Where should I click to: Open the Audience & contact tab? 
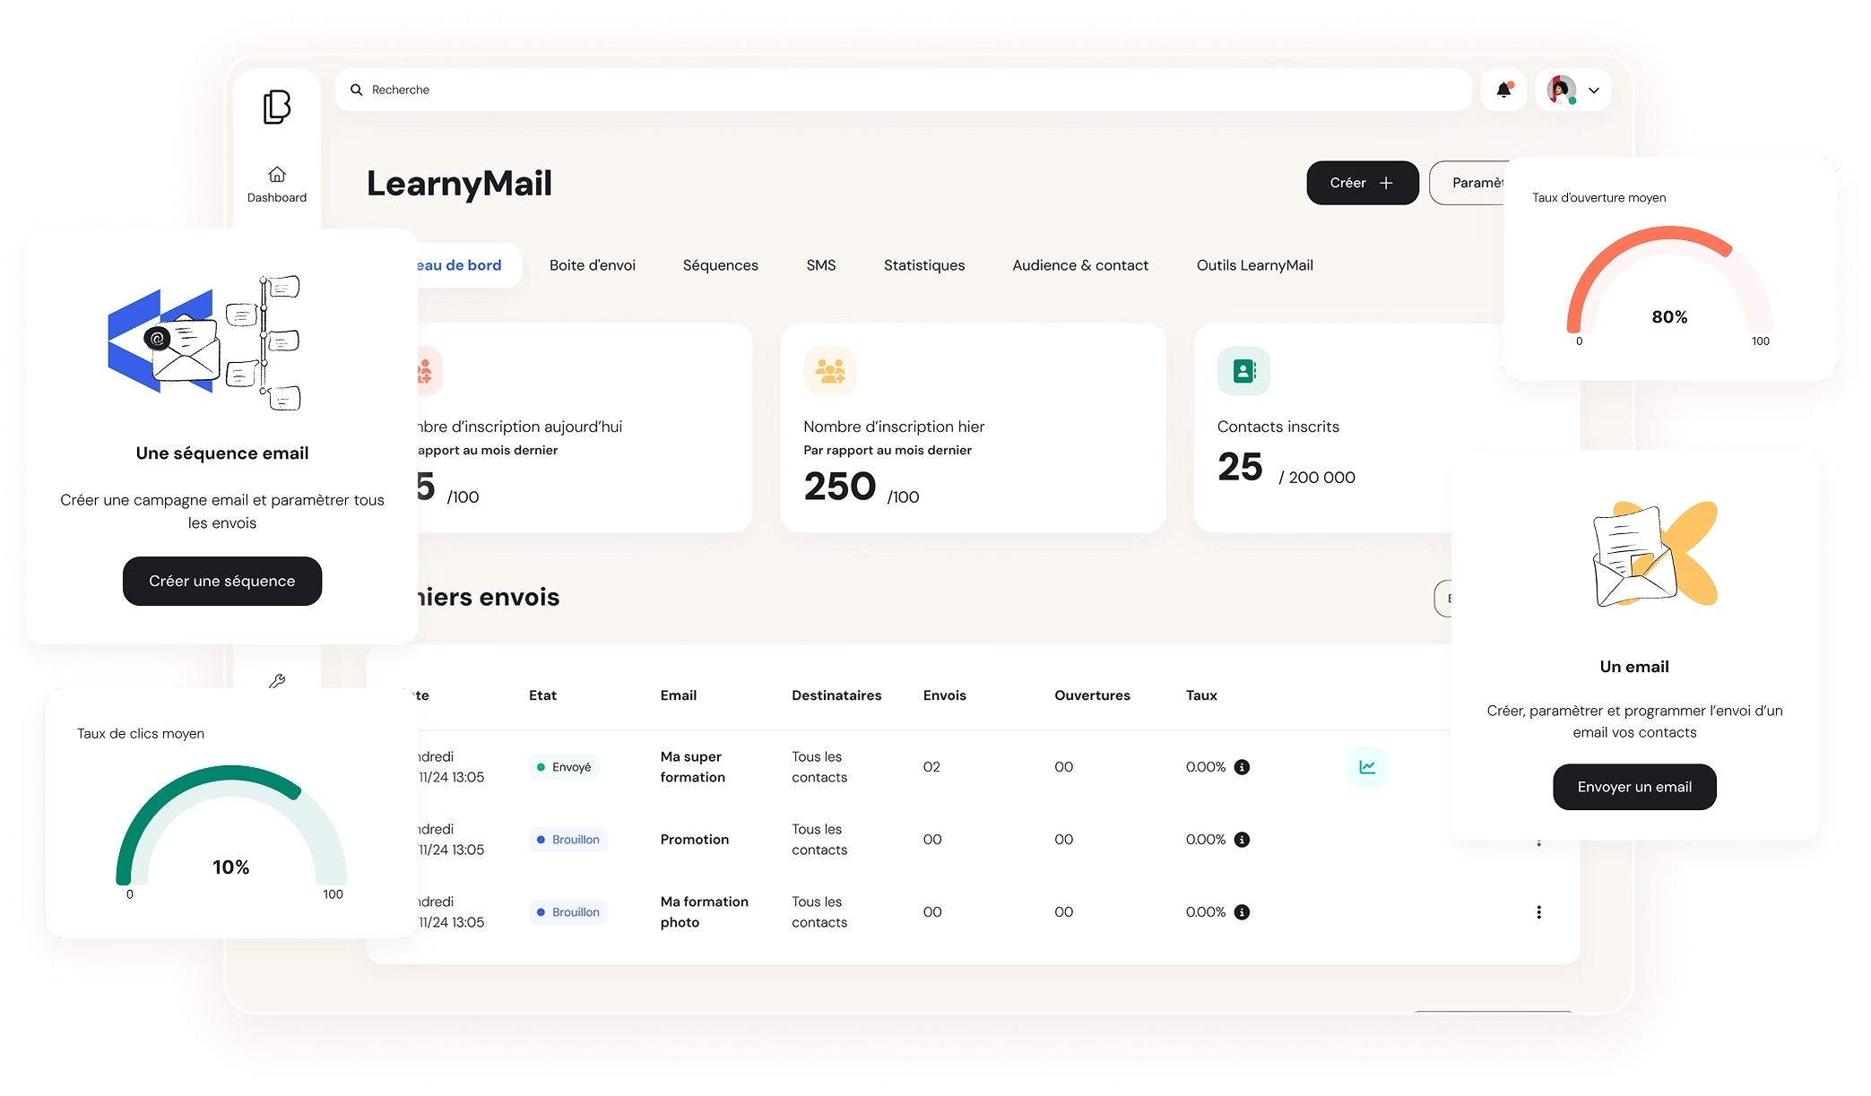click(1079, 264)
